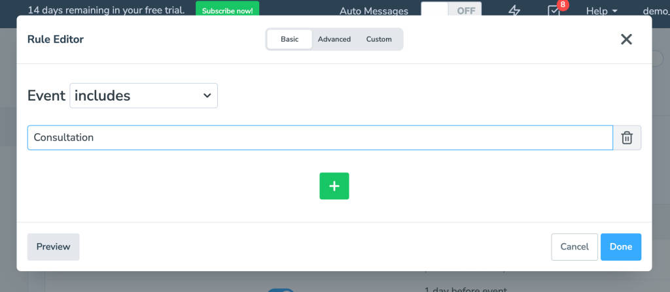Click the free trial days remaining text
Image resolution: width=670 pixels, height=292 pixels.
[x=107, y=10]
